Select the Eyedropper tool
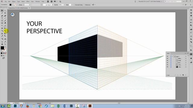The image size is (193, 108). [2, 36]
